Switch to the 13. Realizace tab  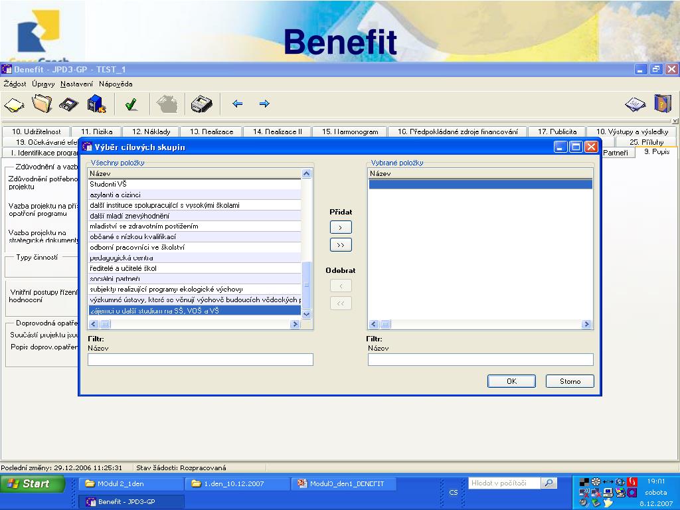click(x=211, y=131)
